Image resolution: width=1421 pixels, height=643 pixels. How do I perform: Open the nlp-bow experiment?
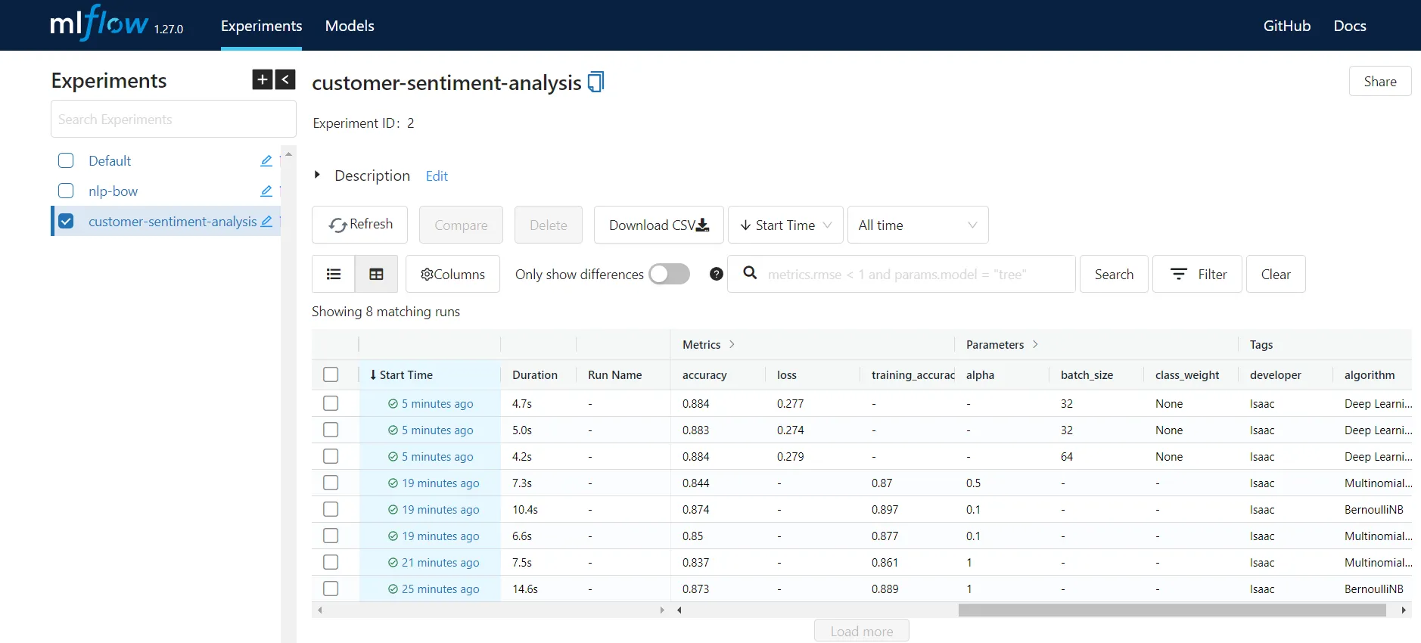(x=113, y=191)
